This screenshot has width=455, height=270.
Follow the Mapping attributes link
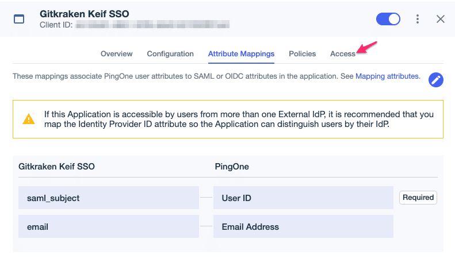[x=387, y=76]
